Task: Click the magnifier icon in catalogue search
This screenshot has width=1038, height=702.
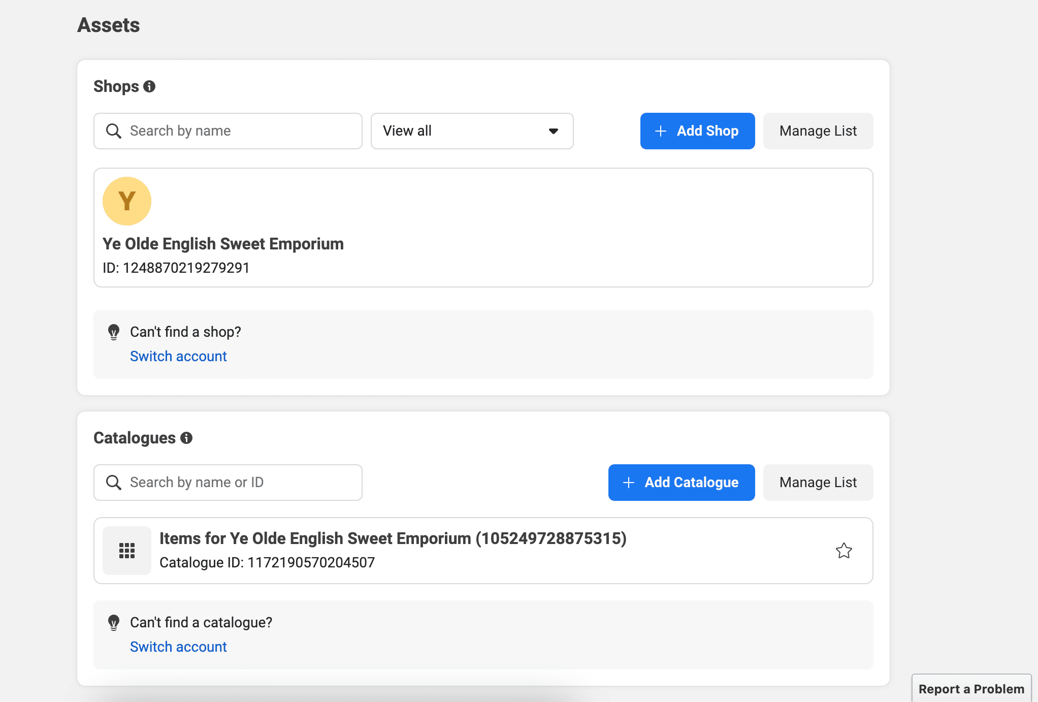Action: 113,483
